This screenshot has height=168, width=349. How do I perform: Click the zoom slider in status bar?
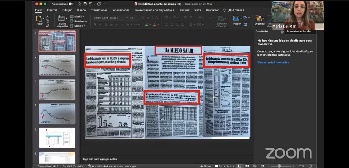279,166
